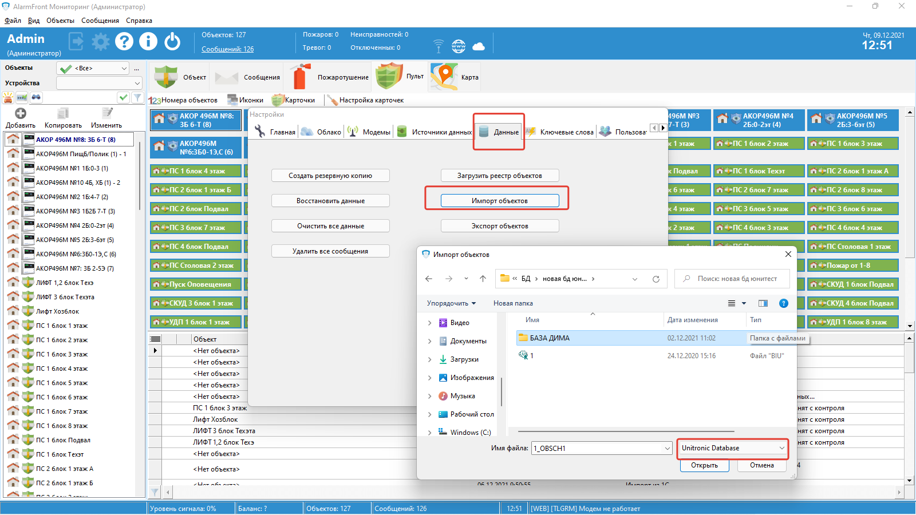Open the Ключевые слова settings tab
The image size is (916, 515).
click(559, 132)
